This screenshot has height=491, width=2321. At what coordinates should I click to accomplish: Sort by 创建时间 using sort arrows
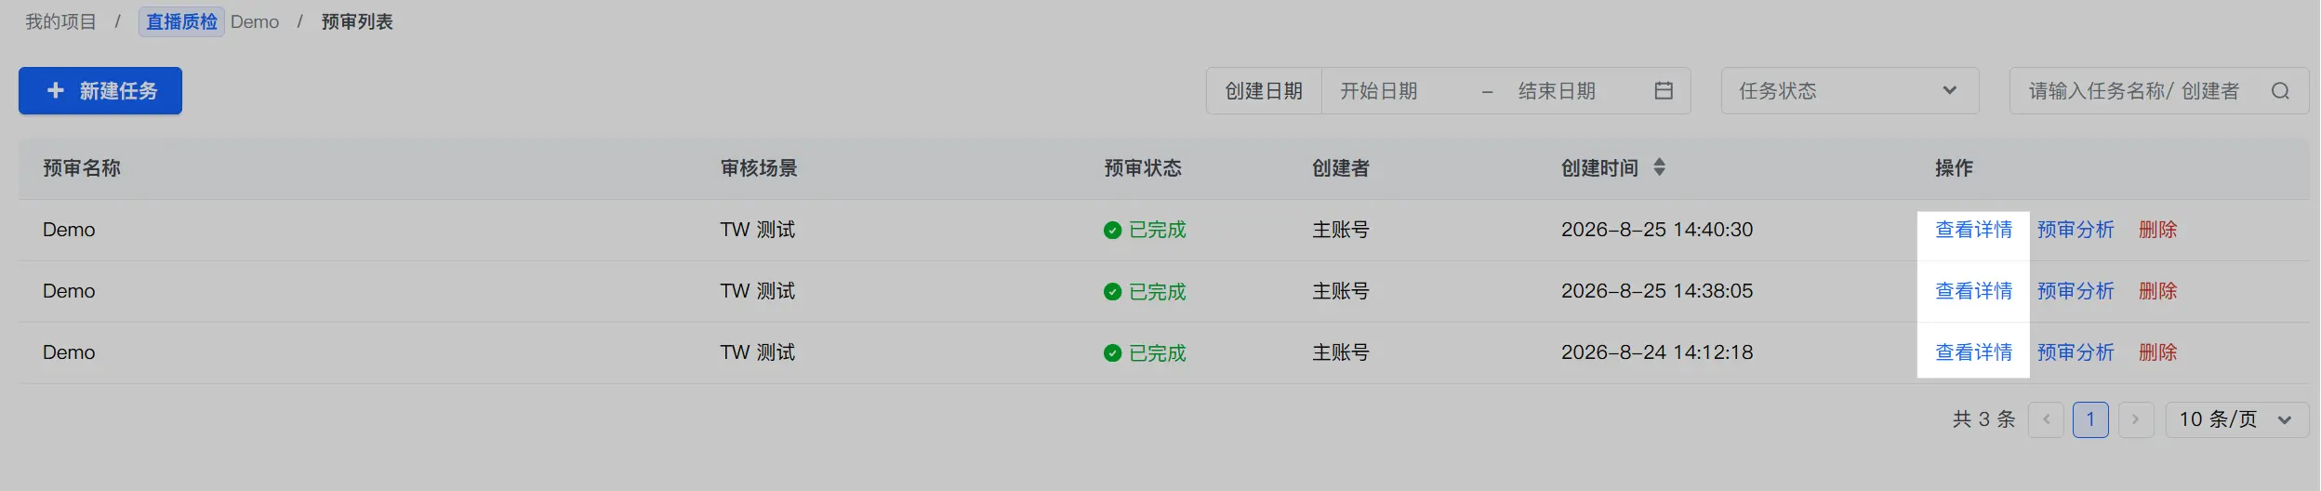coord(1659,167)
